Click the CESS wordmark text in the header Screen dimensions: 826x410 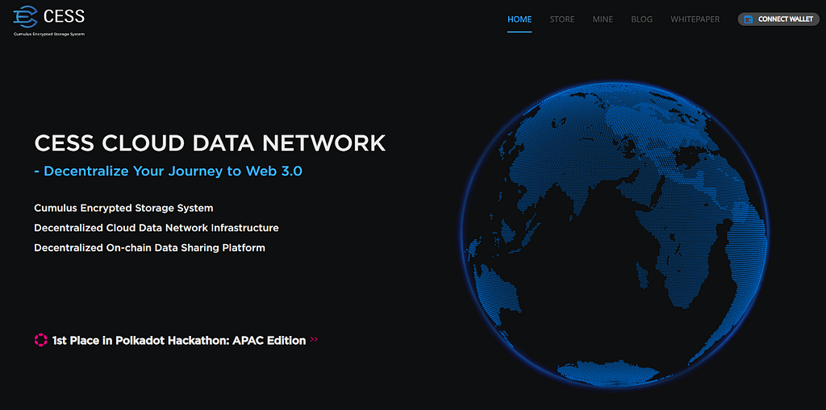click(65, 16)
